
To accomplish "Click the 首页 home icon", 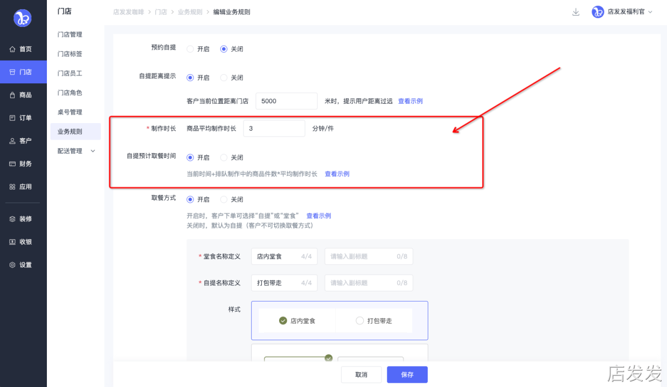I will point(12,49).
